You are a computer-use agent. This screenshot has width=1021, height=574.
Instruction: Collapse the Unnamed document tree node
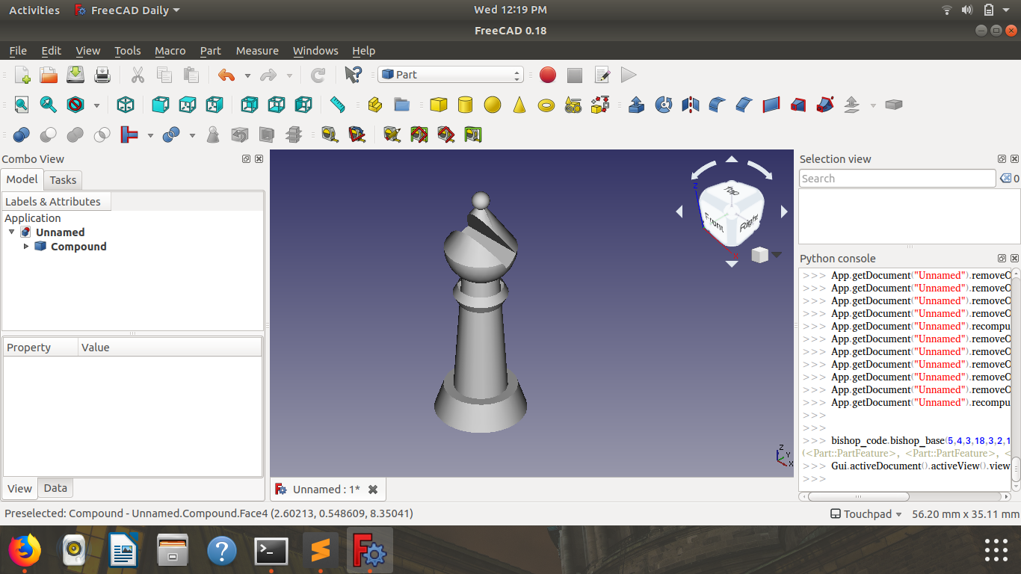12,232
